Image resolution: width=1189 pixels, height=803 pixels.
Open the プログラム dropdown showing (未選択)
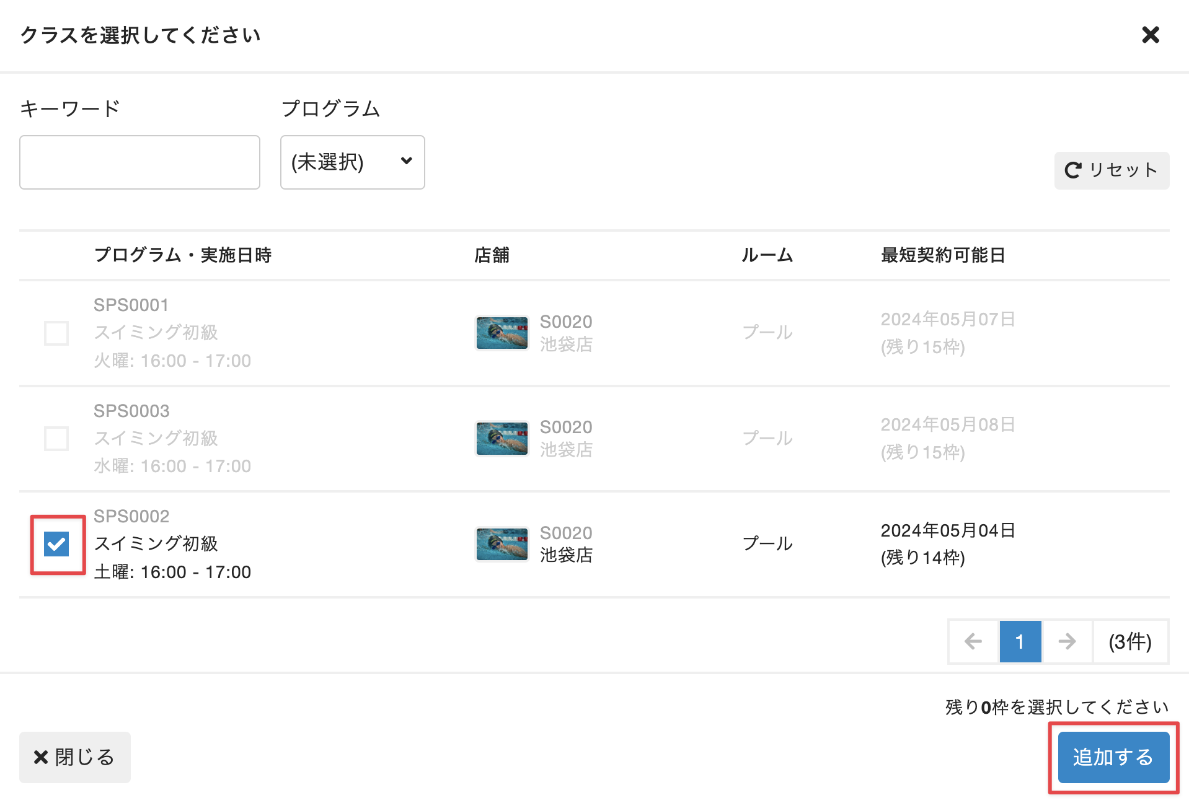point(352,162)
